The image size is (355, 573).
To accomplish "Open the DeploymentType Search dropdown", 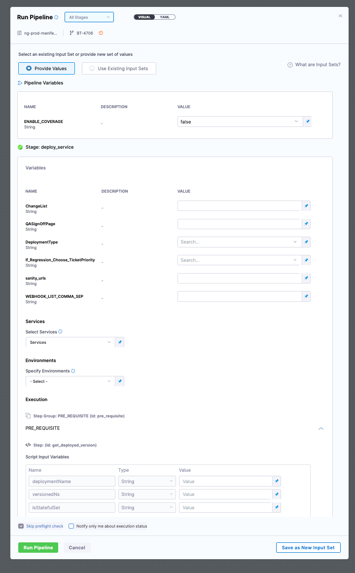I will 239,242.
